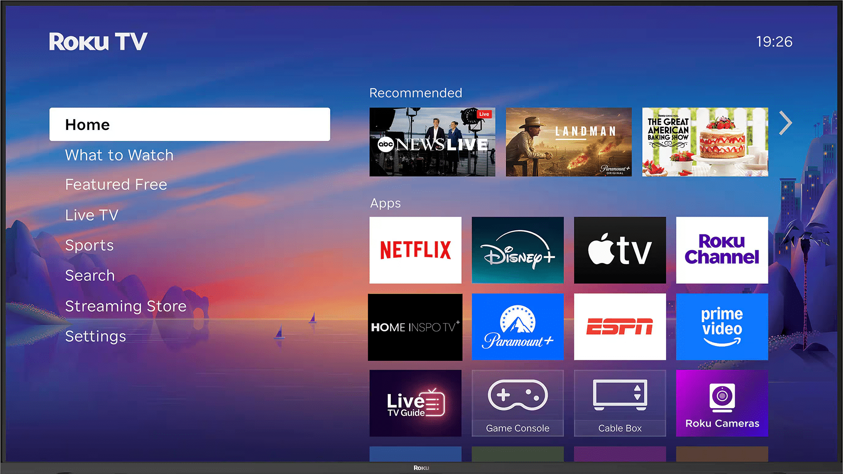Launch Disney+ from the Apps grid
843x474 pixels.
517,250
